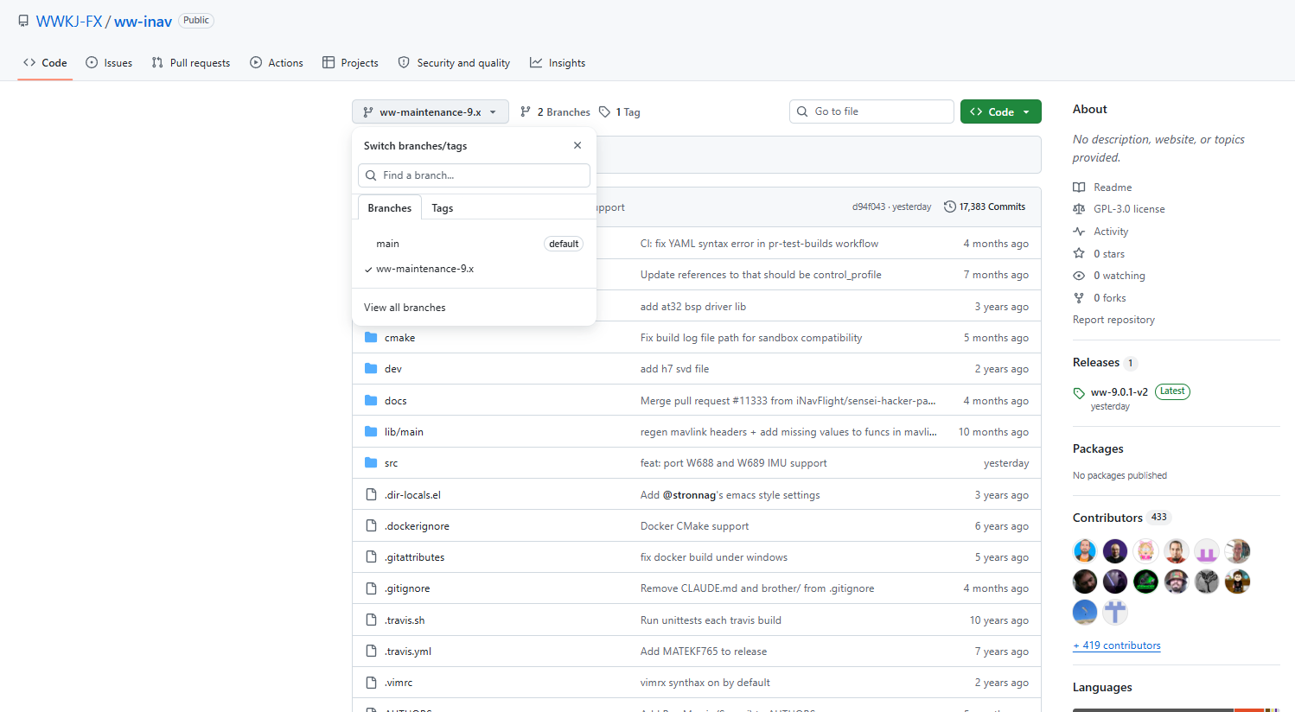This screenshot has width=1295, height=712.
Task: View the 0 watching link
Action: pyautogui.click(x=1120, y=276)
